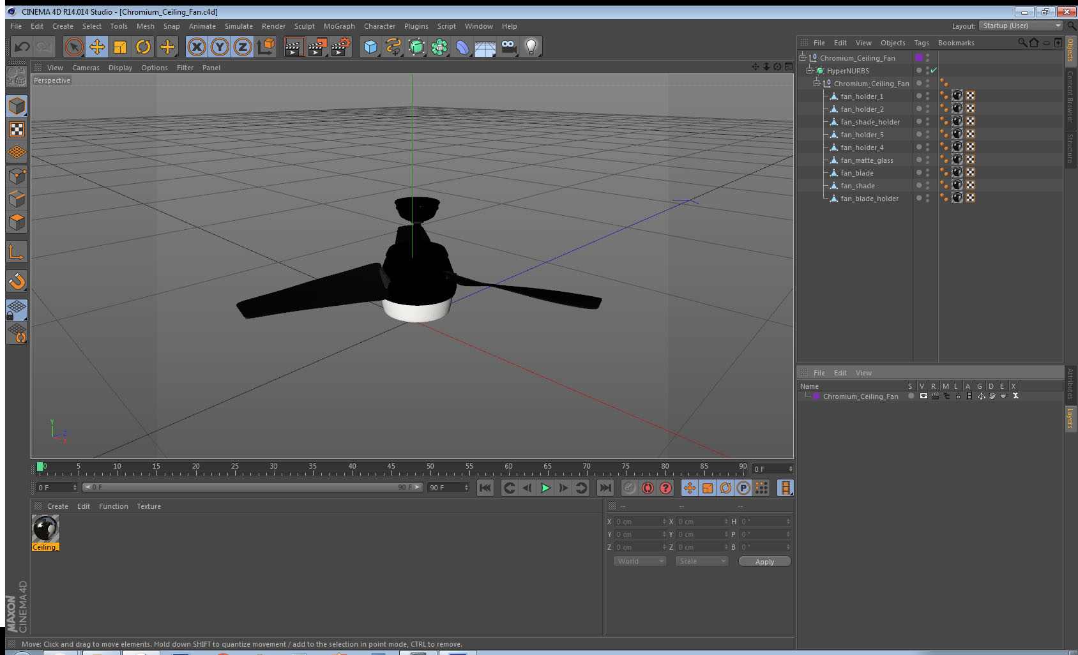Toggle the Y axis lock

(220, 47)
